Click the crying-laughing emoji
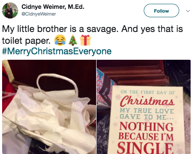The image size is (191, 154). [x=60, y=40]
